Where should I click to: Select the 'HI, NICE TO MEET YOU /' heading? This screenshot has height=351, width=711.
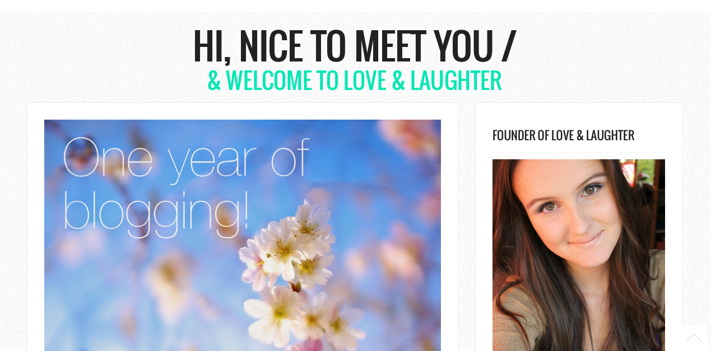coord(355,46)
